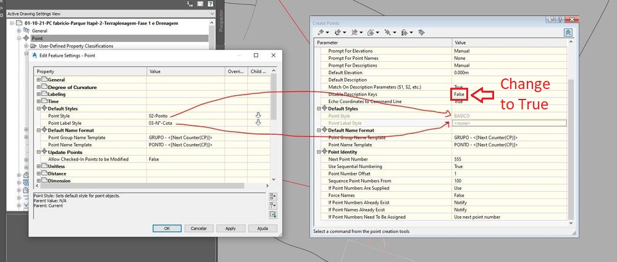The width and height of the screenshot is (617, 262).
Task: Click the child override arrow for Point Style
Action: tap(258, 115)
